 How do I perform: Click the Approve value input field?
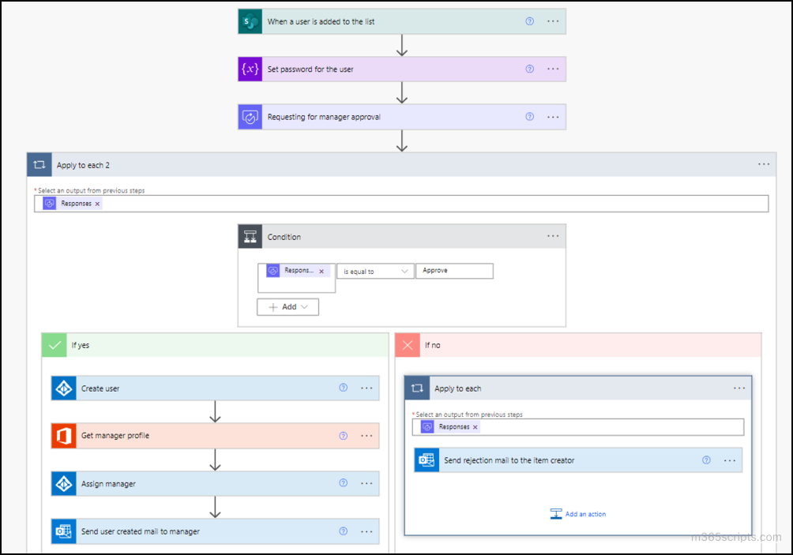tap(454, 271)
